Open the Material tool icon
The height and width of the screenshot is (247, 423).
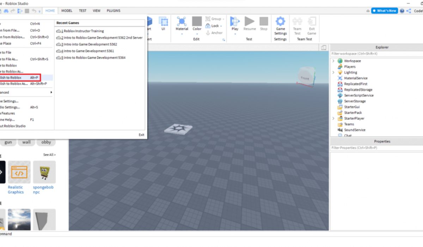(x=182, y=21)
